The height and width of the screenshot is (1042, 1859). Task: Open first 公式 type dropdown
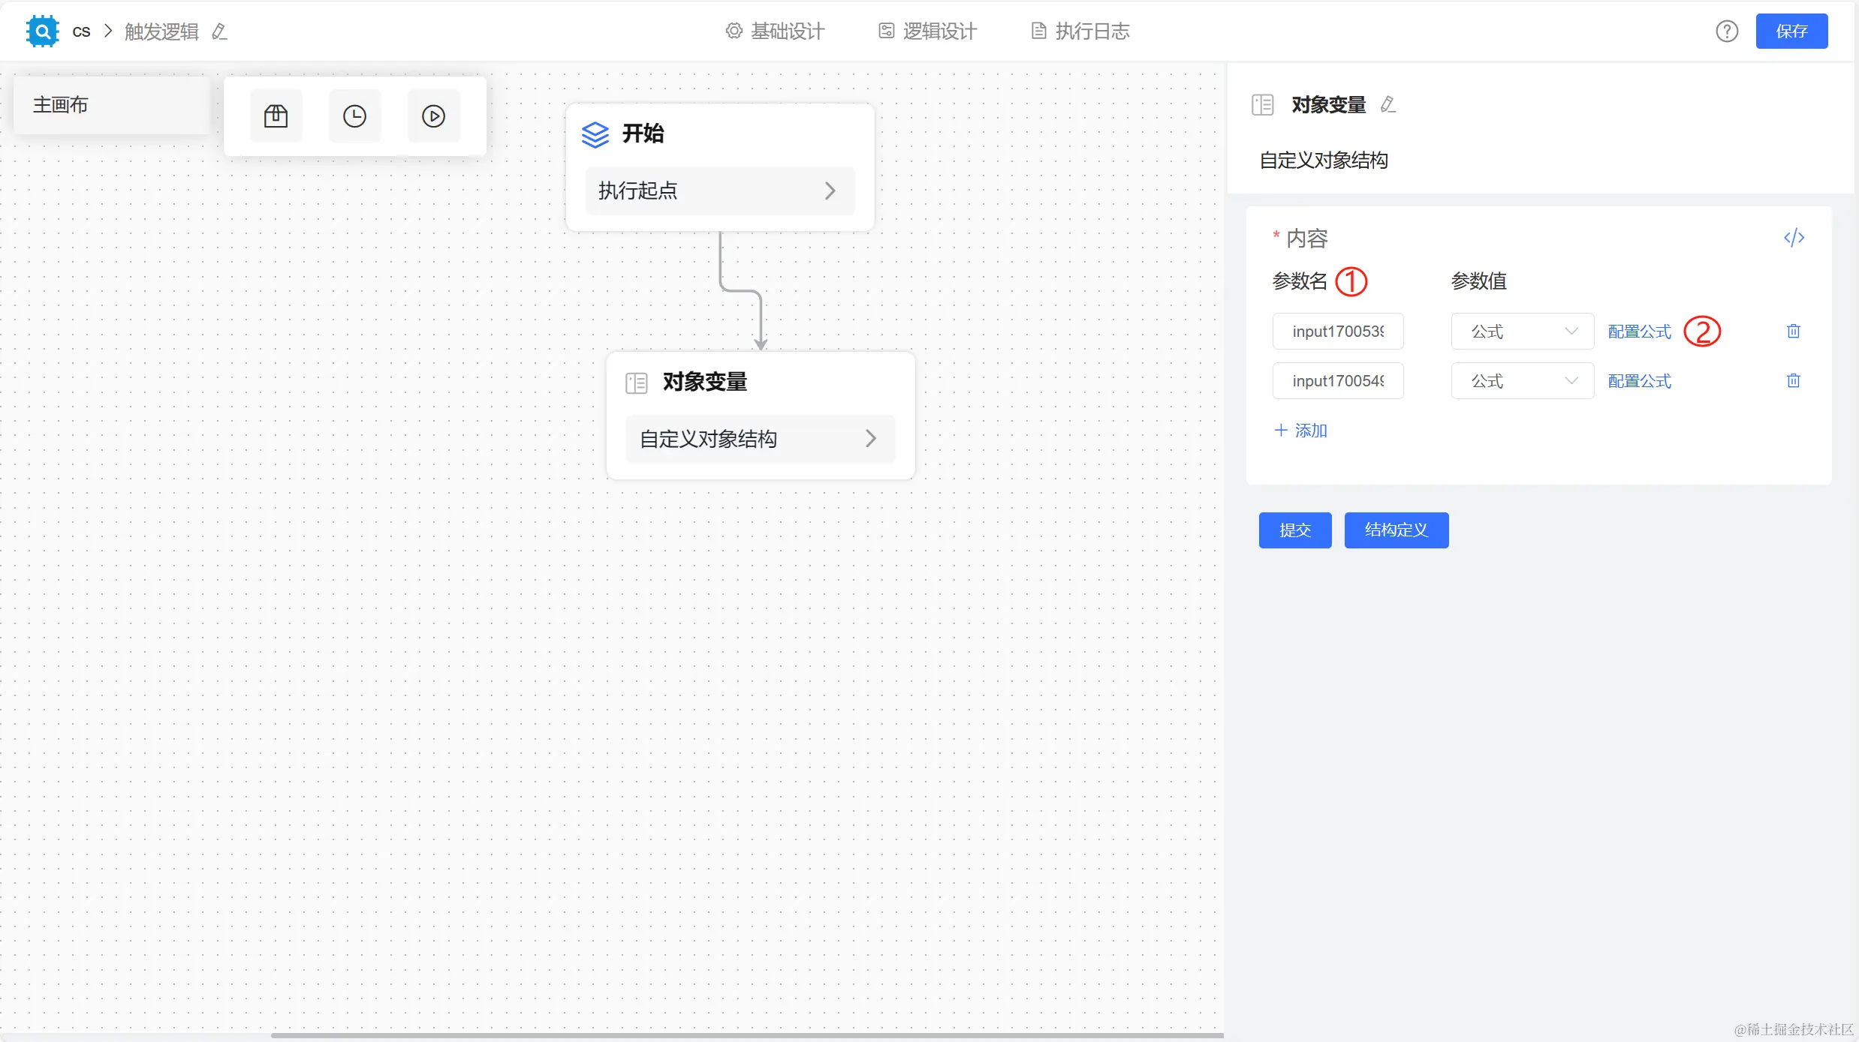[1522, 331]
